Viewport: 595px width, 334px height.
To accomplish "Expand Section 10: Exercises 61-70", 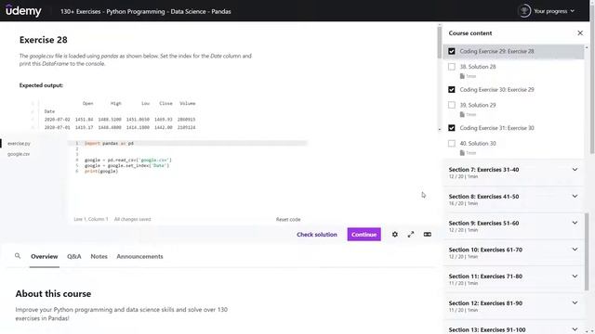I will pos(513,252).
